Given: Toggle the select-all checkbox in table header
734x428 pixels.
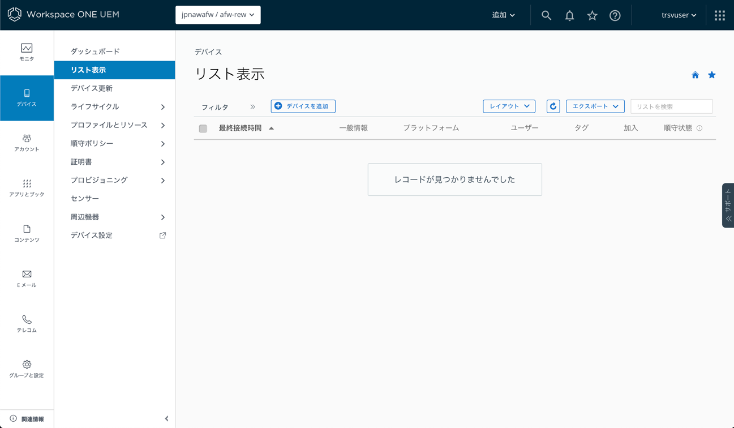Looking at the screenshot, I should [203, 129].
